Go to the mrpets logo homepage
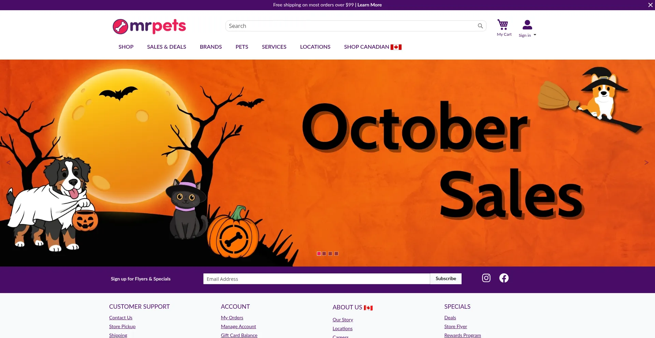Image resolution: width=655 pixels, height=338 pixels. pyautogui.click(x=149, y=26)
